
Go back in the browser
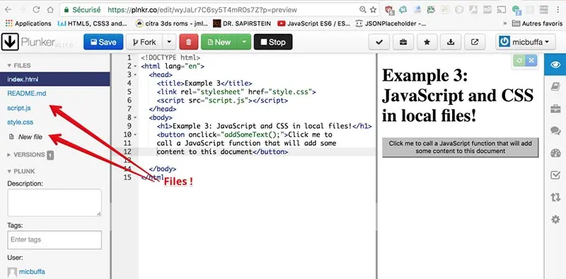point(8,10)
